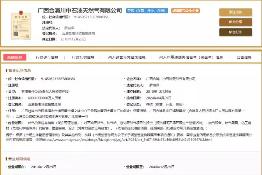
Task: Click the 经营范围 business scope text
Action: click(x=129, y=126)
